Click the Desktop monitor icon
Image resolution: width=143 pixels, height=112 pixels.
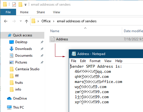coord(12,42)
